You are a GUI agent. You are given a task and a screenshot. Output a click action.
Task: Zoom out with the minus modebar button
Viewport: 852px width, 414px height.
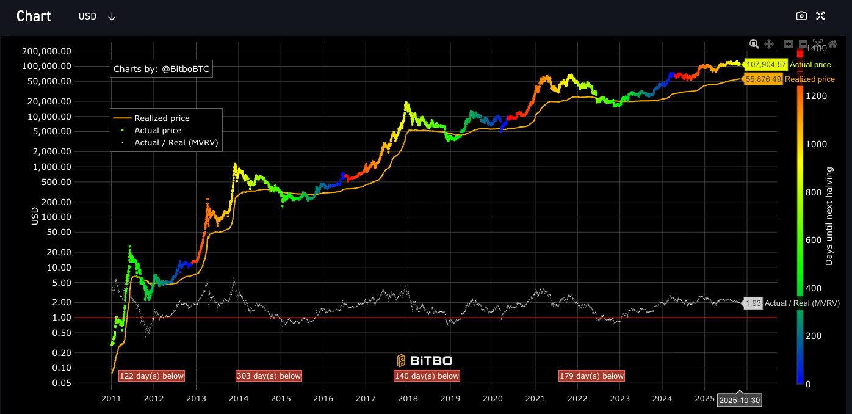tap(803, 44)
